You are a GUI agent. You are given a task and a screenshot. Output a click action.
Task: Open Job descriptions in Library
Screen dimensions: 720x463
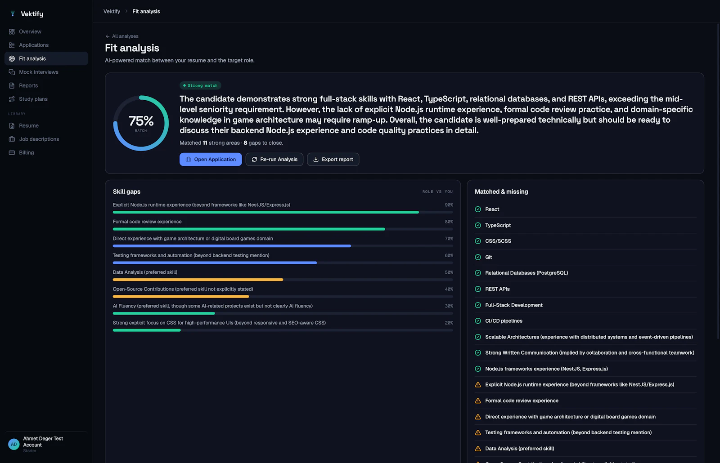[x=46, y=139]
